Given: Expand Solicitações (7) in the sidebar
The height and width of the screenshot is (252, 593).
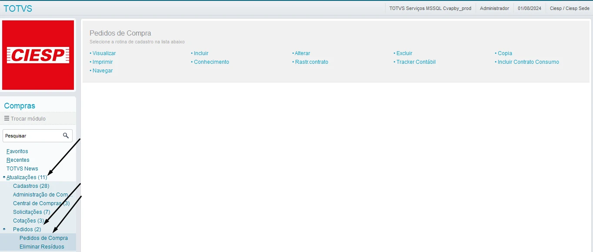Looking at the screenshot, I should pyautogui.click(x=33, y=212).
